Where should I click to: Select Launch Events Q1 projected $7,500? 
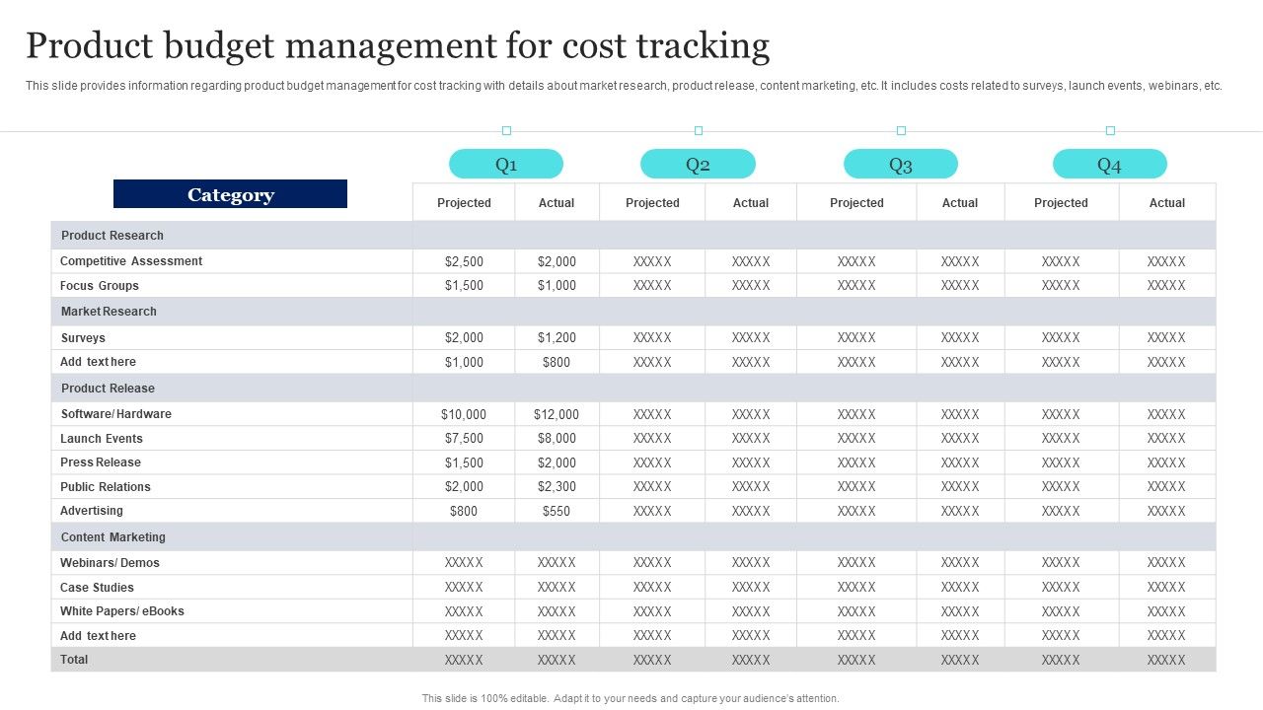(464, 439)
